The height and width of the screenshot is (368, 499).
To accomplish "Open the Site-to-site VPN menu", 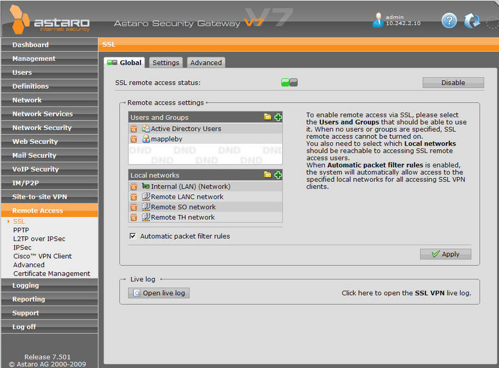I will point(49,197).
